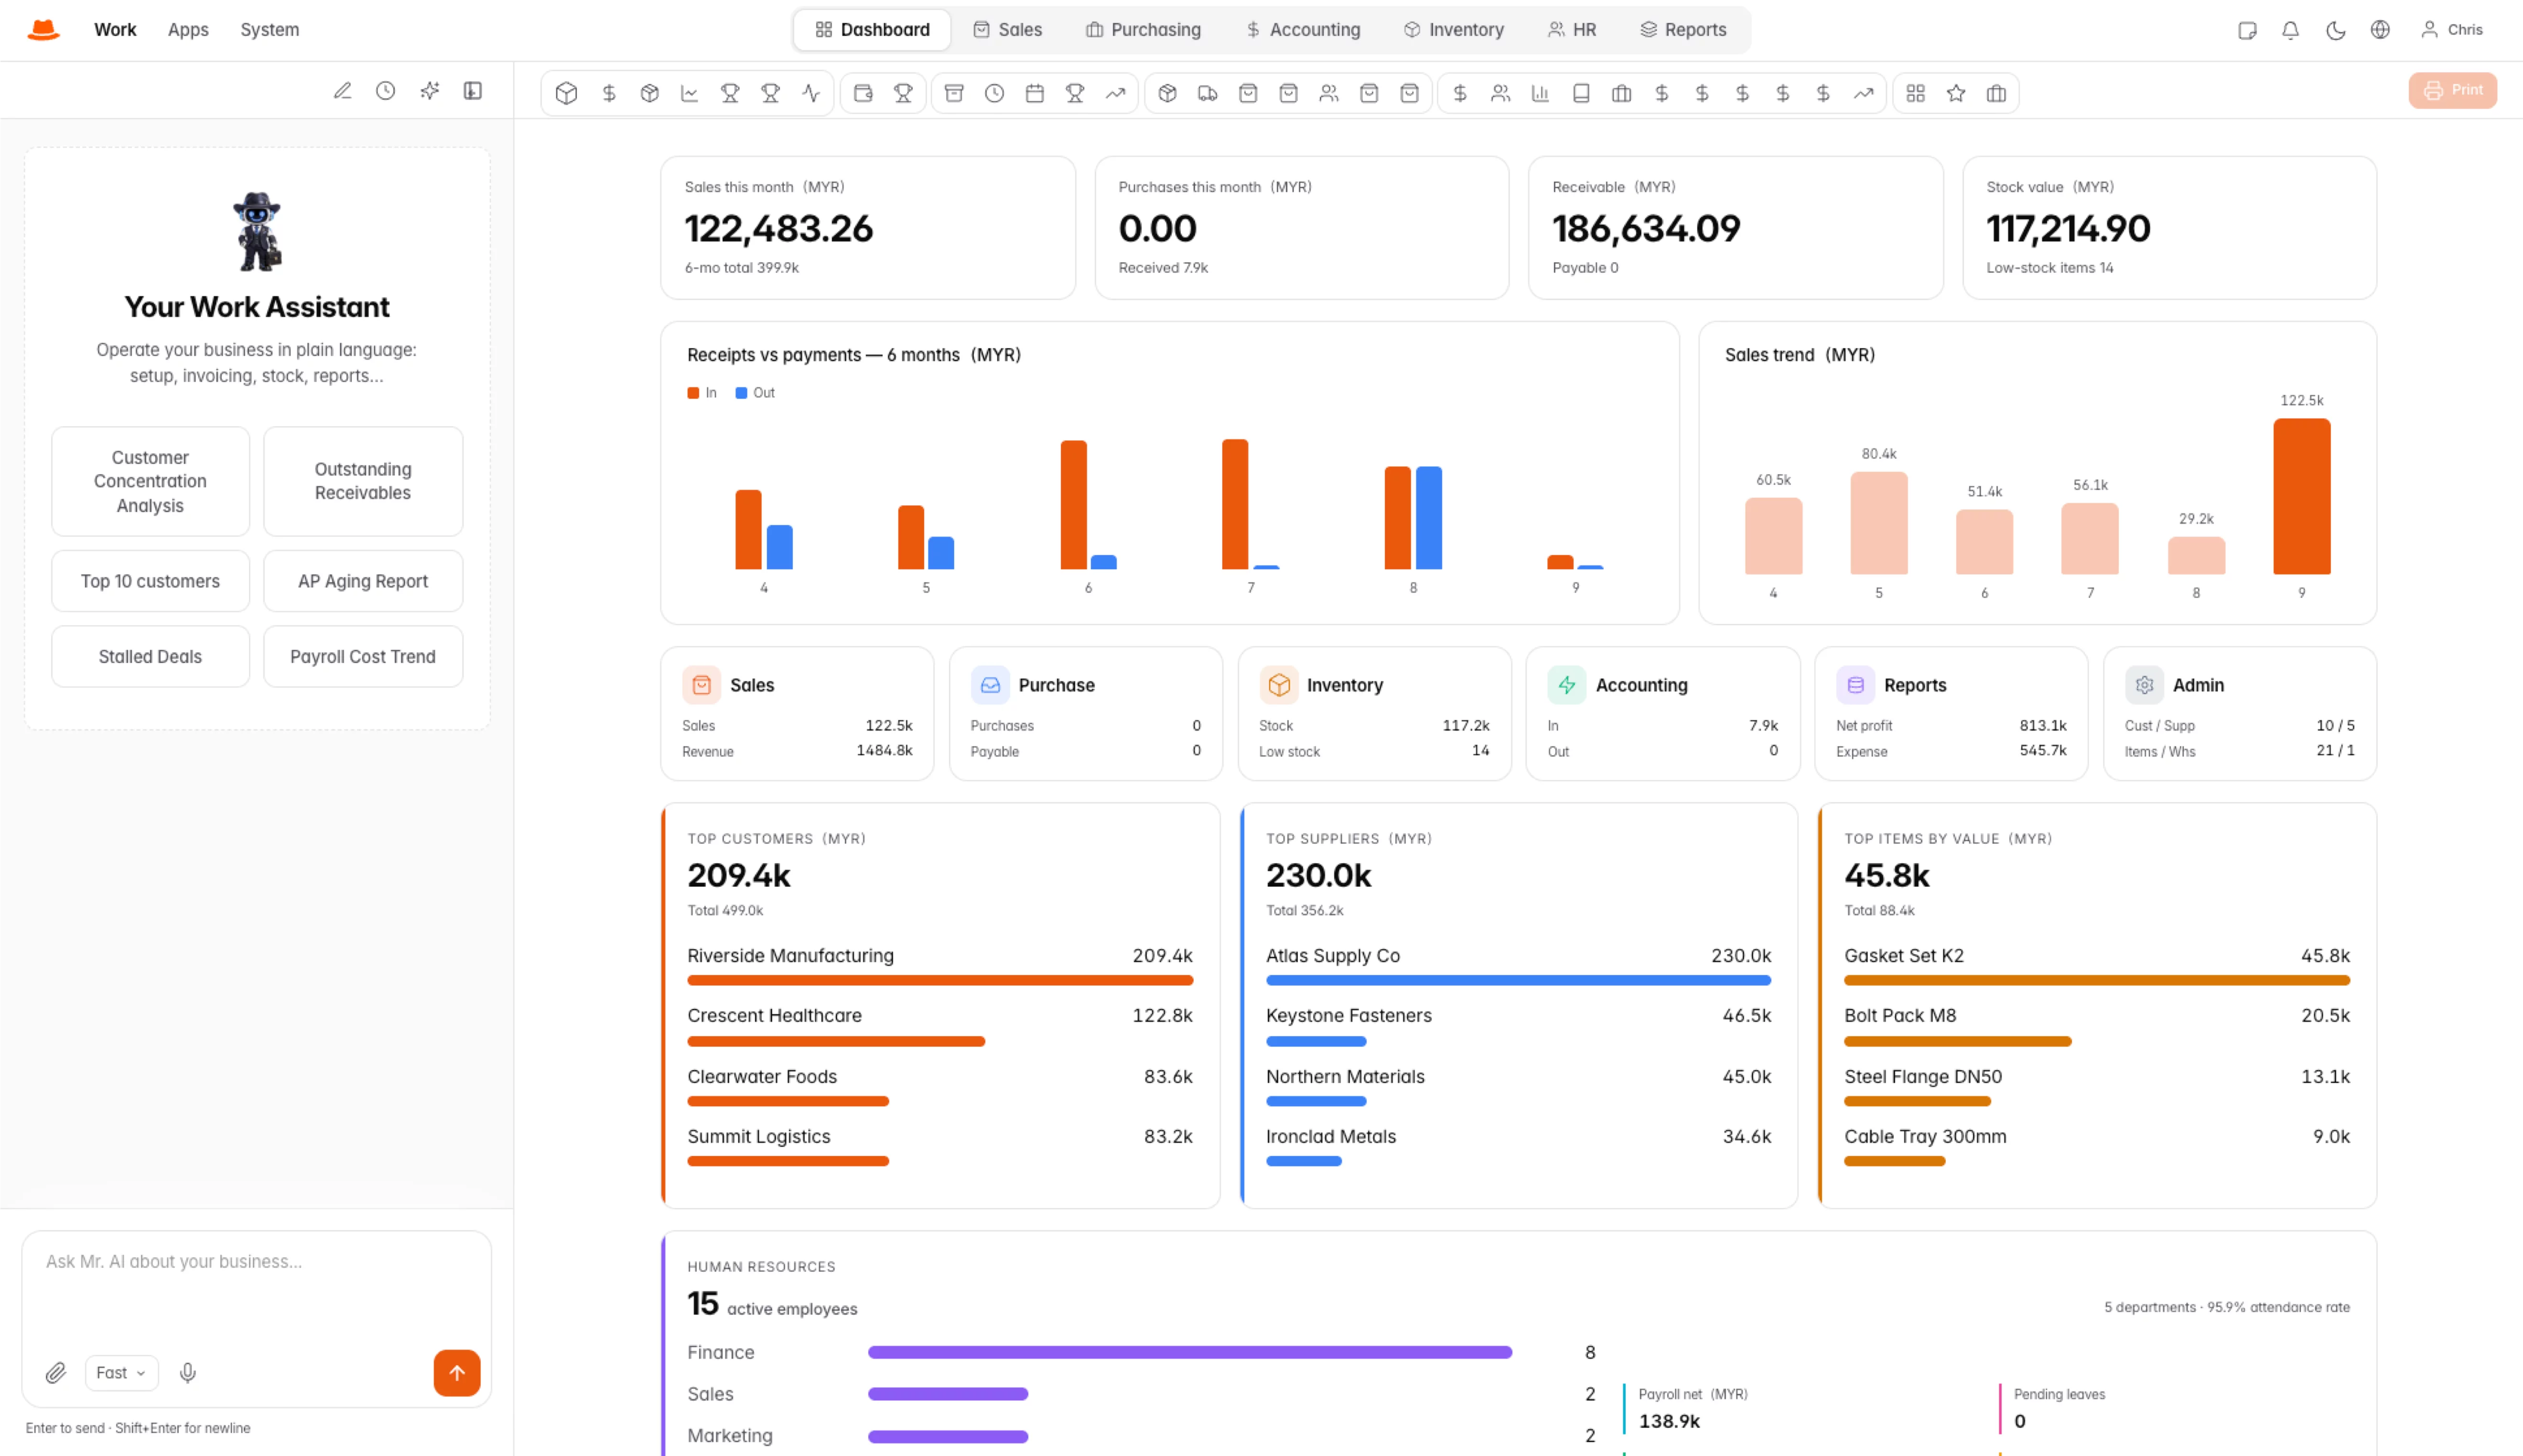The width and height of the screenshot is (2523, 1456).
Task: Collapse the assistant side panel
Action: 473,91
